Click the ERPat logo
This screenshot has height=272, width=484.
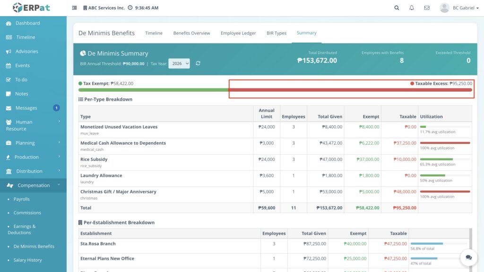click(x=32, y=8)
